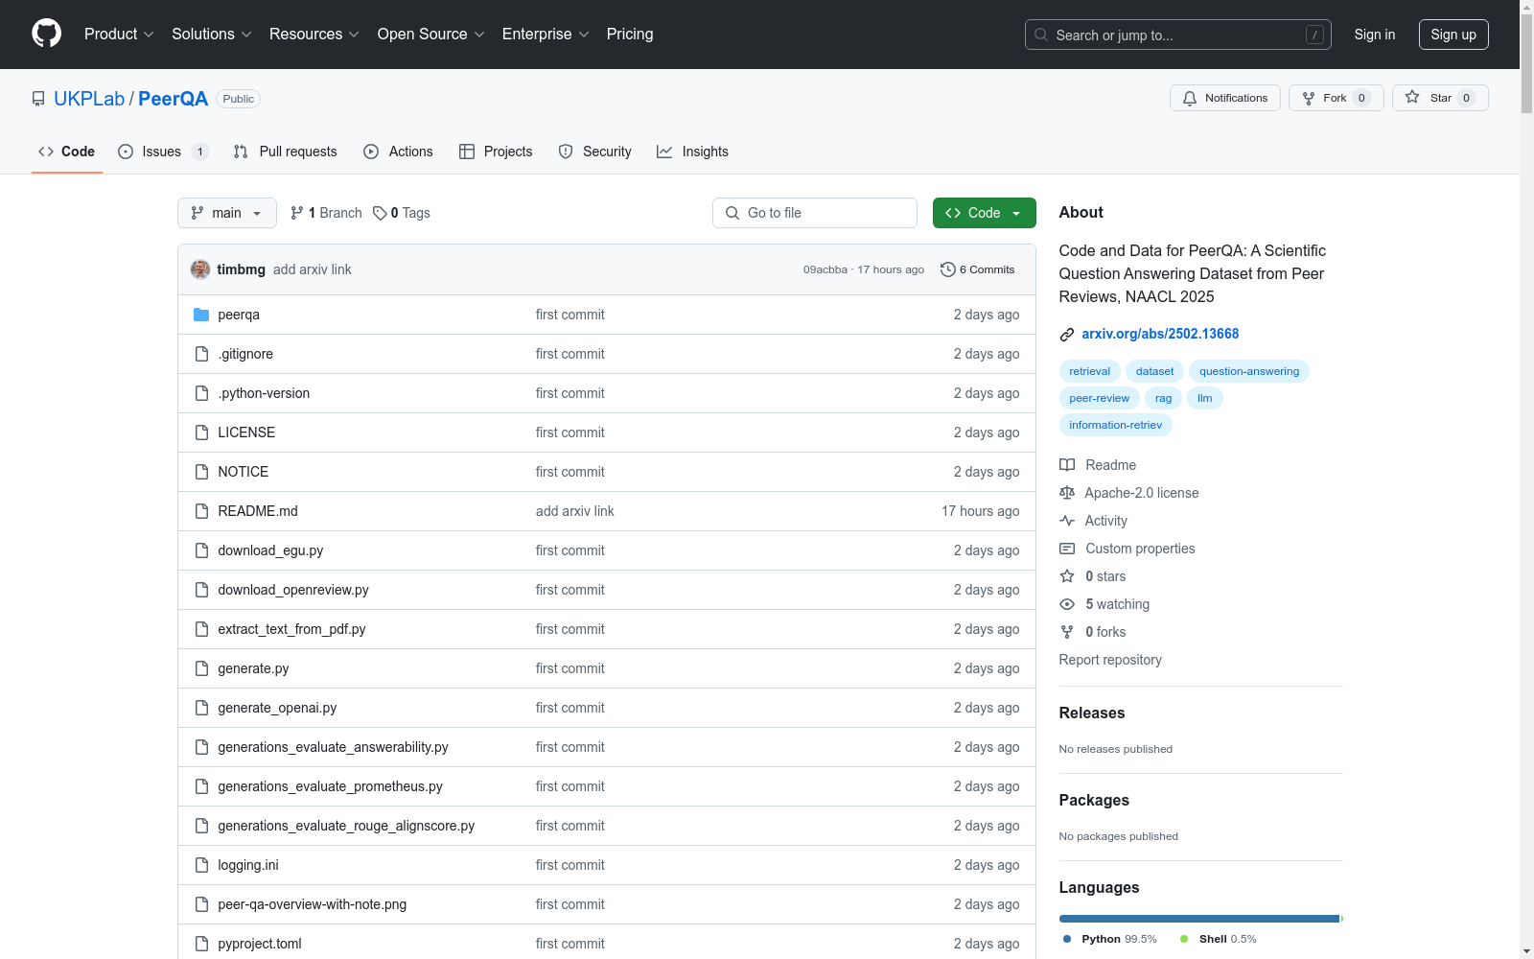Open the Pull requests tab
Screen dimensions: 1534x959
coord(286,152)
